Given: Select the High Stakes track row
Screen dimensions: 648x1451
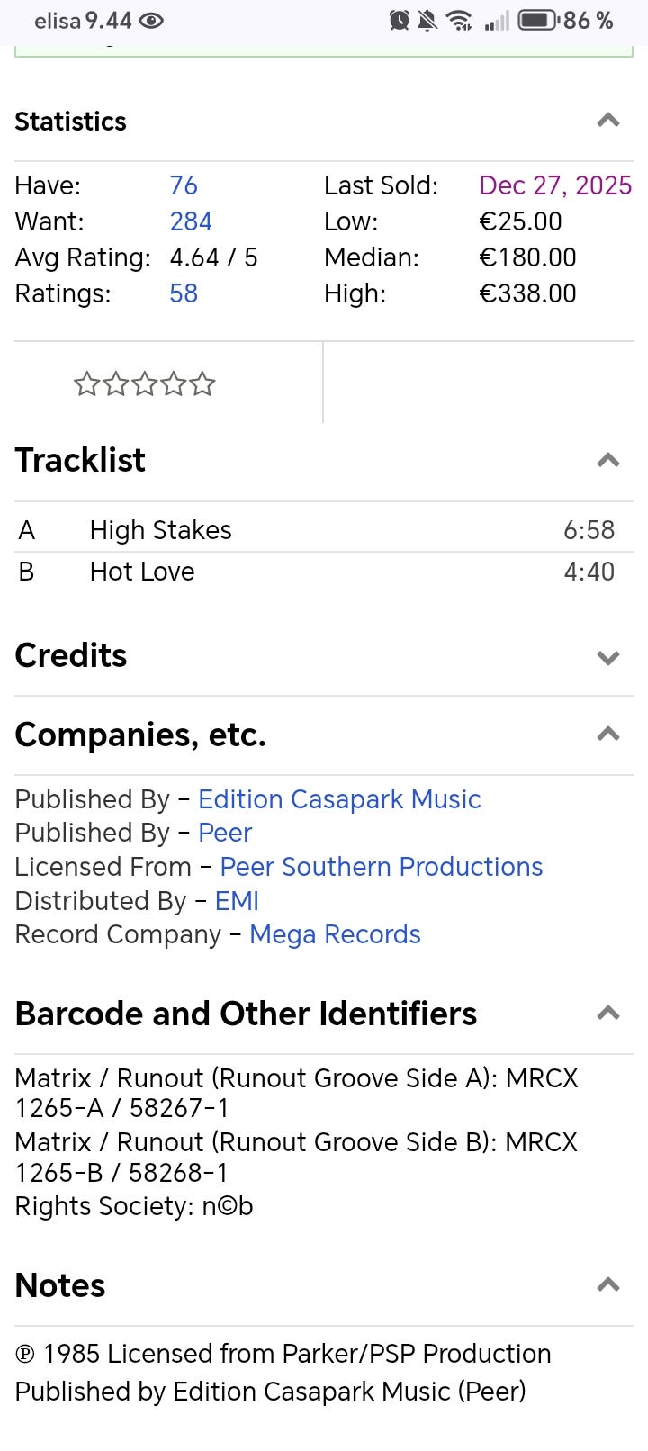Looking at the screenshot, I should point(161,530).
